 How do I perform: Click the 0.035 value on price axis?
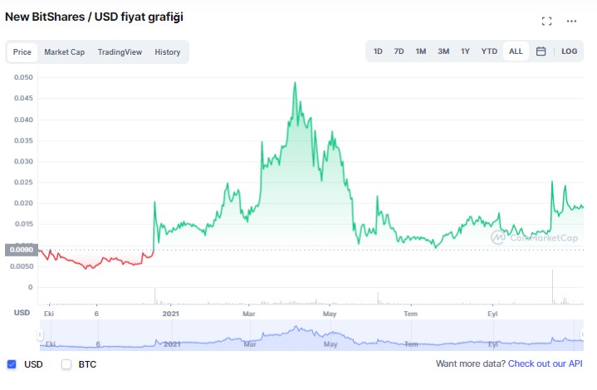click(23, 141)
